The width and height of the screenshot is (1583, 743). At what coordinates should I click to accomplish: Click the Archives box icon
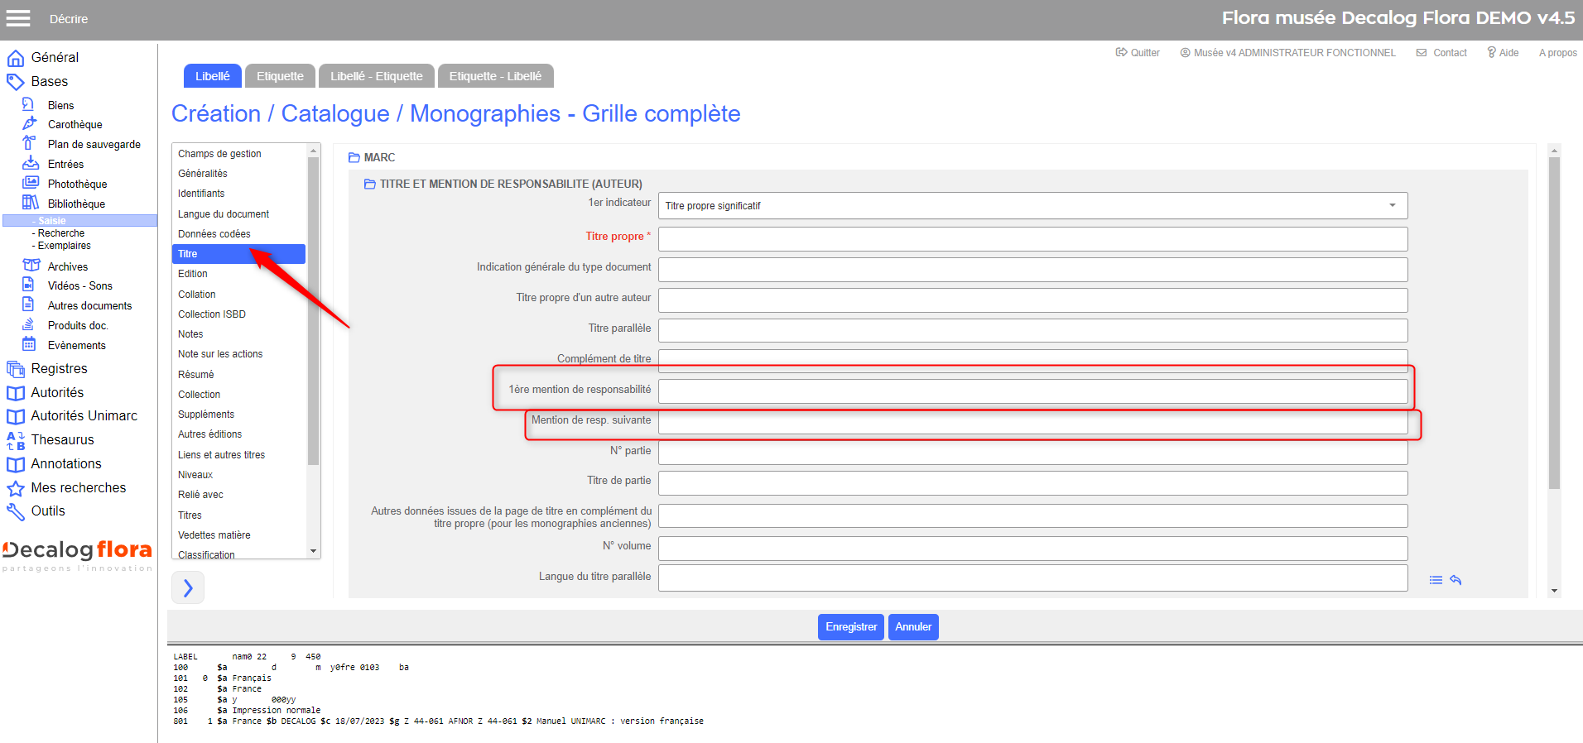pos(31,266)
